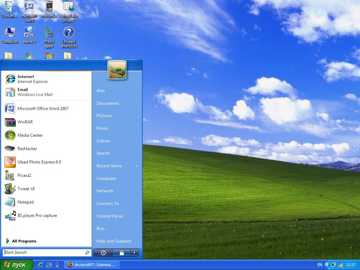Start ResHacker from the programs list
Image resolution: width=360 pixels, height=270 pixels.
point(27,149)
